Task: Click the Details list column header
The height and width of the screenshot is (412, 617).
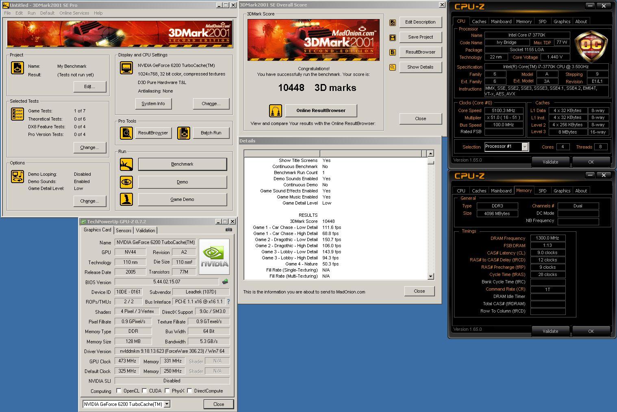Action: (x=336, y=153)
